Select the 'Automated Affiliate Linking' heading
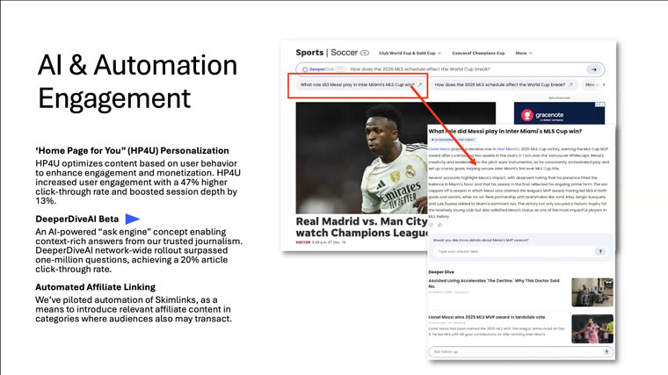The image size is (668, 375). tap(96, 287)
